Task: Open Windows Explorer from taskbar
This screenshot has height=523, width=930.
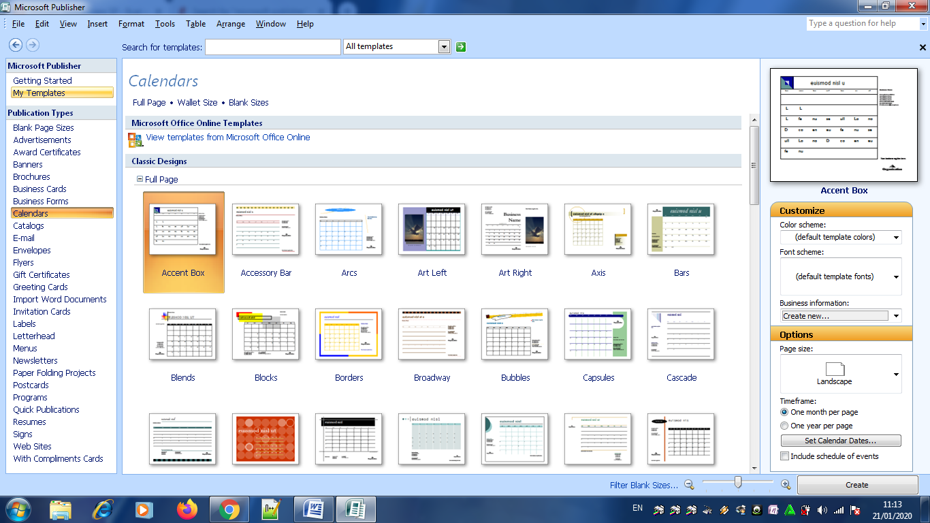Action: coord(61,509)
